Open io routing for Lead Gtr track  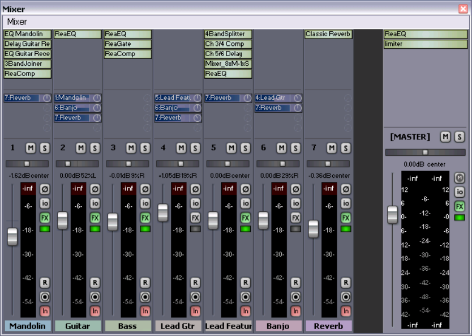click(x=195, y=203)
